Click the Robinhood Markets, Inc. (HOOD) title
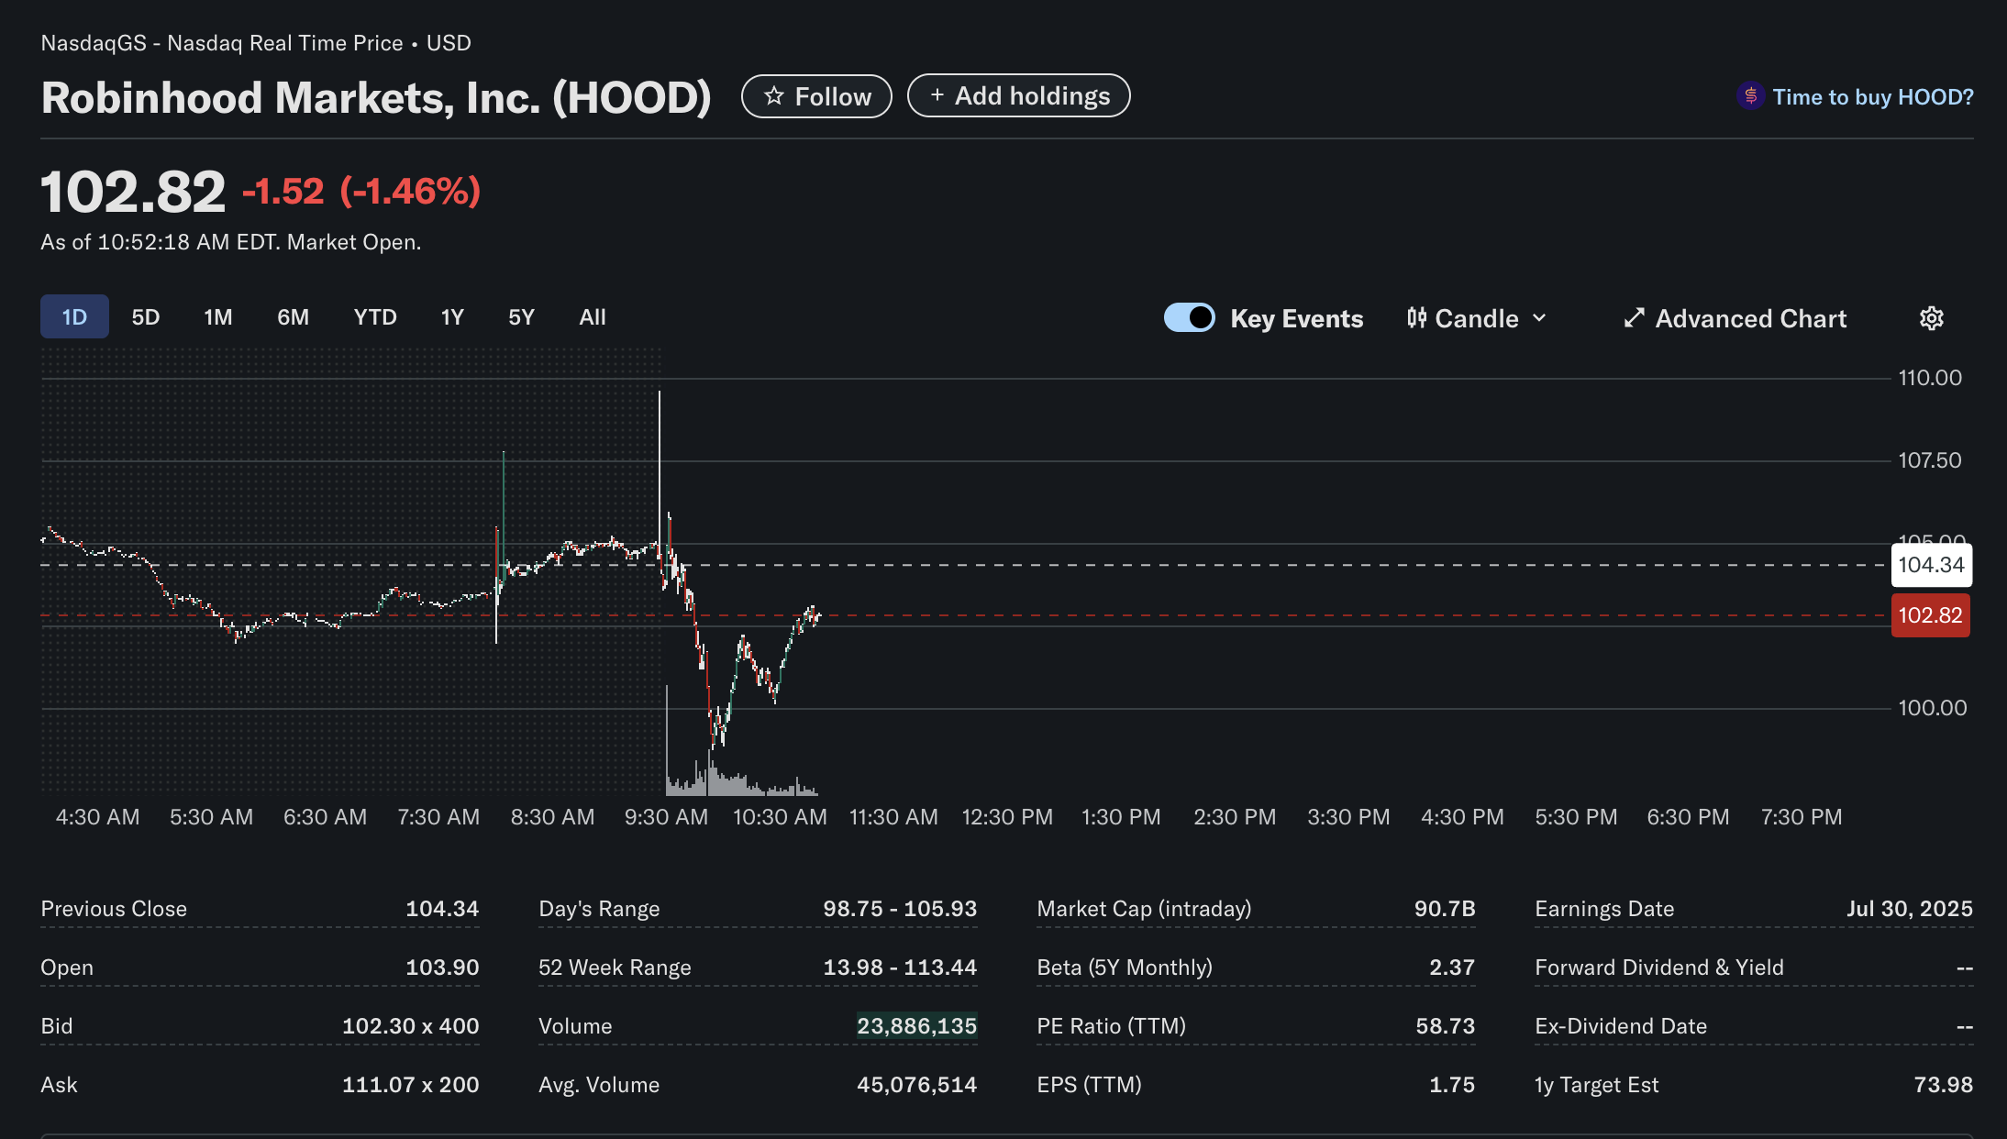The height and width of the screenshot is (1139, 2007). click(376, 97)
